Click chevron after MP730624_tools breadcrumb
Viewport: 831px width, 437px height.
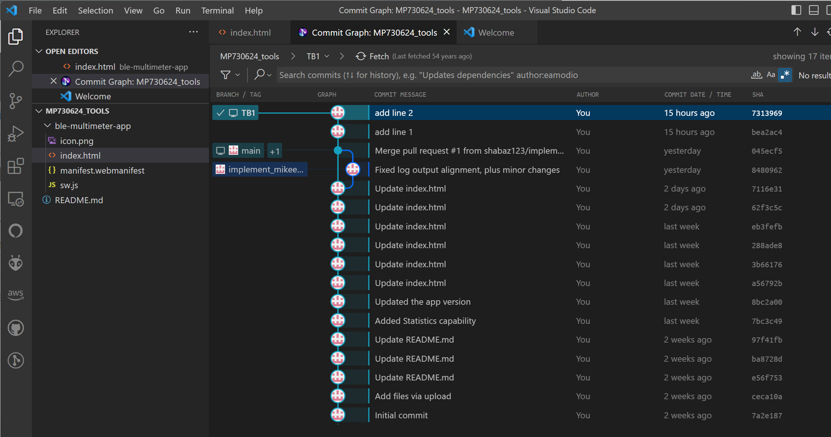tap(293, 56)
